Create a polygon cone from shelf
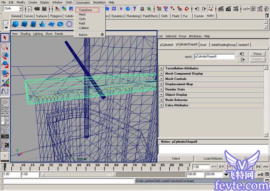Viewport: 270px width, 191px height. 42,24
